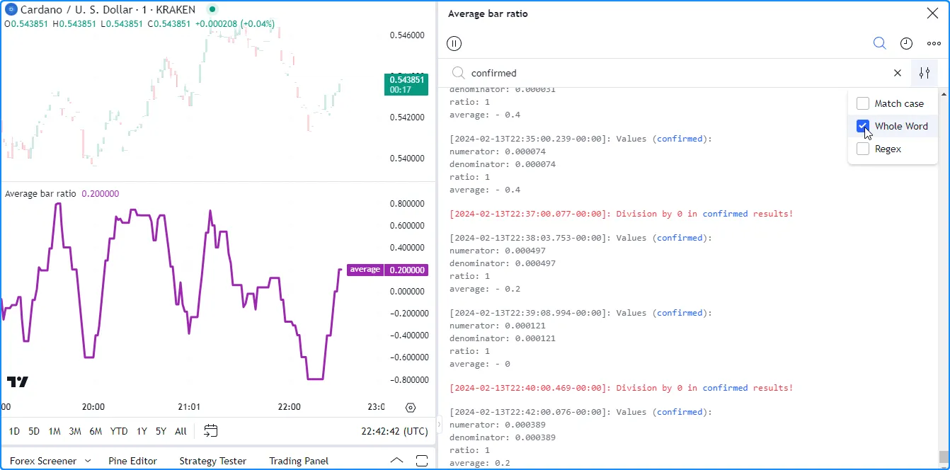Enable the Regex checkbox
This screenshot has width=950, height=470.
tap(863, 149)
